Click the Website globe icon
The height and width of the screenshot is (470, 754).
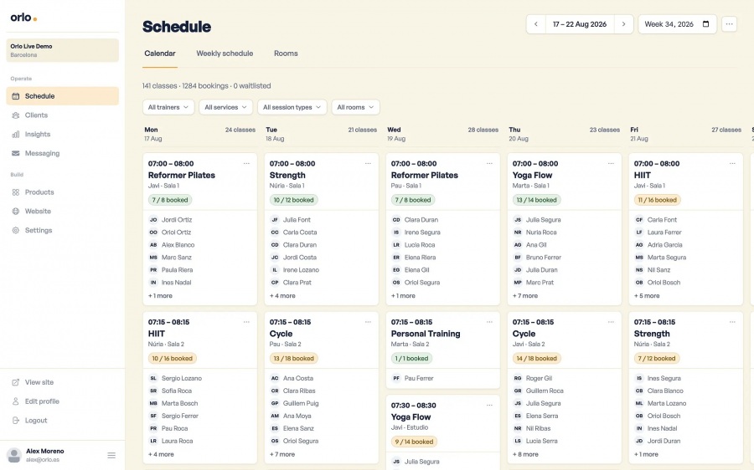[16, 212]
